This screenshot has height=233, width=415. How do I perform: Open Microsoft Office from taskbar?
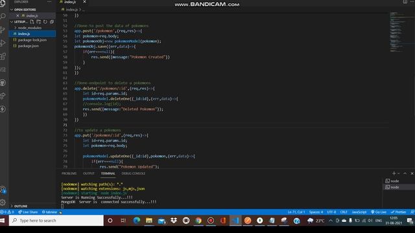[223, 220]
